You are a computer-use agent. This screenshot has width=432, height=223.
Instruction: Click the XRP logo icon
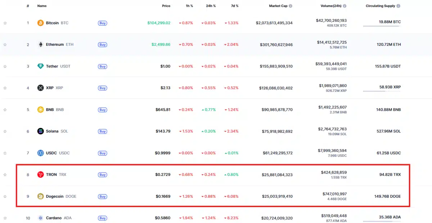[41, 88]
